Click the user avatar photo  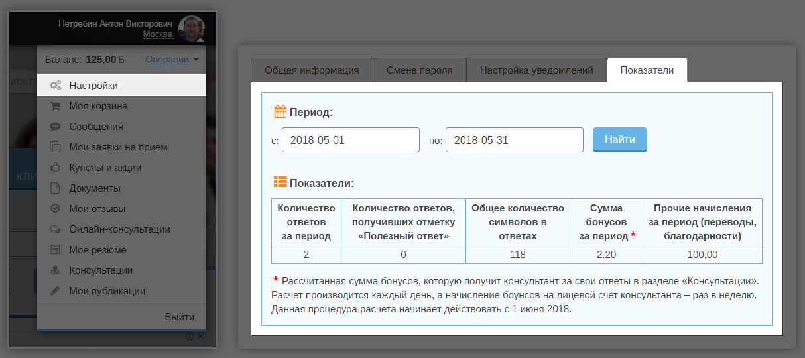pyautogui.click(x=192, y=29)
